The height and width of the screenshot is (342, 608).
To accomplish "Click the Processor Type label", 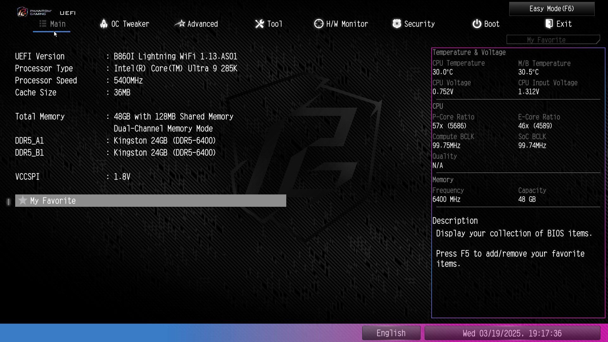I will (44, 69).
